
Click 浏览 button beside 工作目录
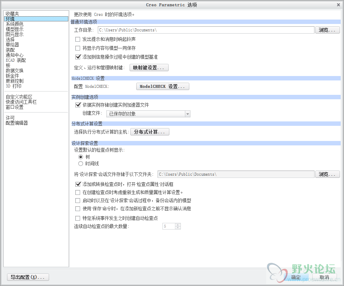click(327, 30)
